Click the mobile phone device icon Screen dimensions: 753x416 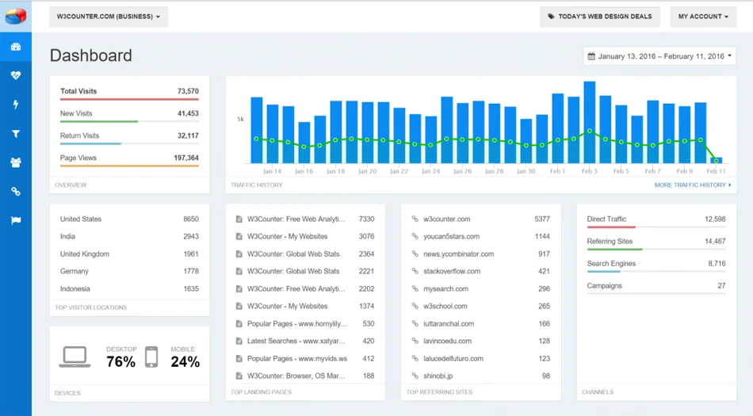click(151, 357)
